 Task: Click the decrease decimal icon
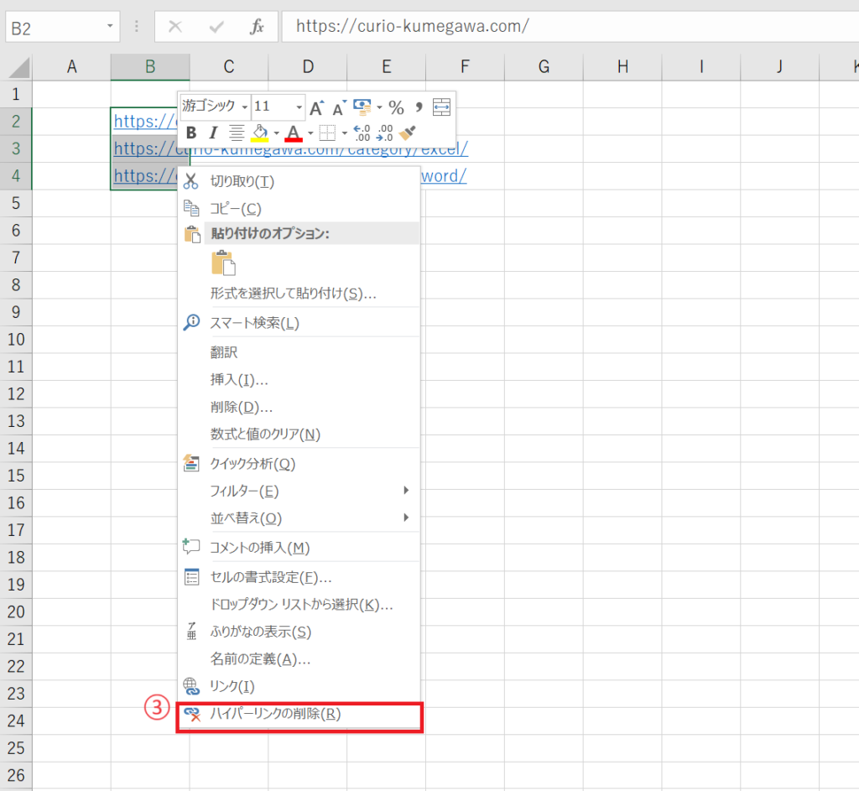(384, 133)
